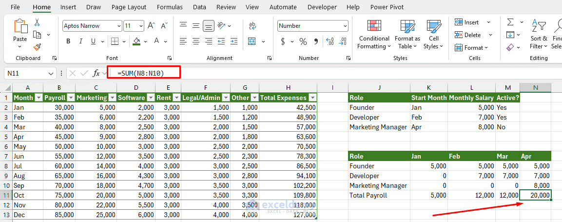Click the Wrap Text icon
Image resolution: width=562 pixels, height=222 pixels.
coord(252,25)
